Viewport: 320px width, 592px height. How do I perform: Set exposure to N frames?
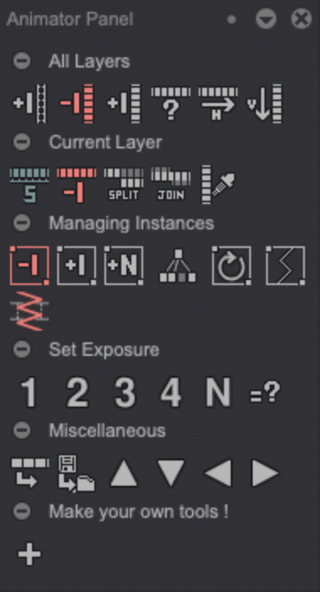pos(218,392)
